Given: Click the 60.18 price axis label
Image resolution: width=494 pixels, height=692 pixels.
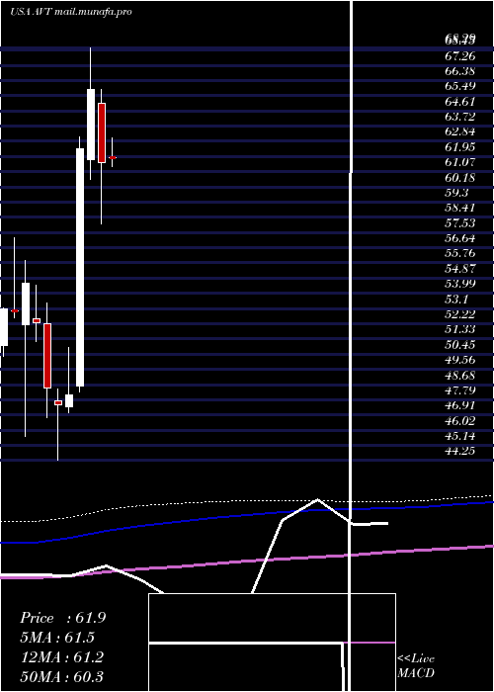Looking at the screenshot, I should pyautogui.click(x=460, y=177).
